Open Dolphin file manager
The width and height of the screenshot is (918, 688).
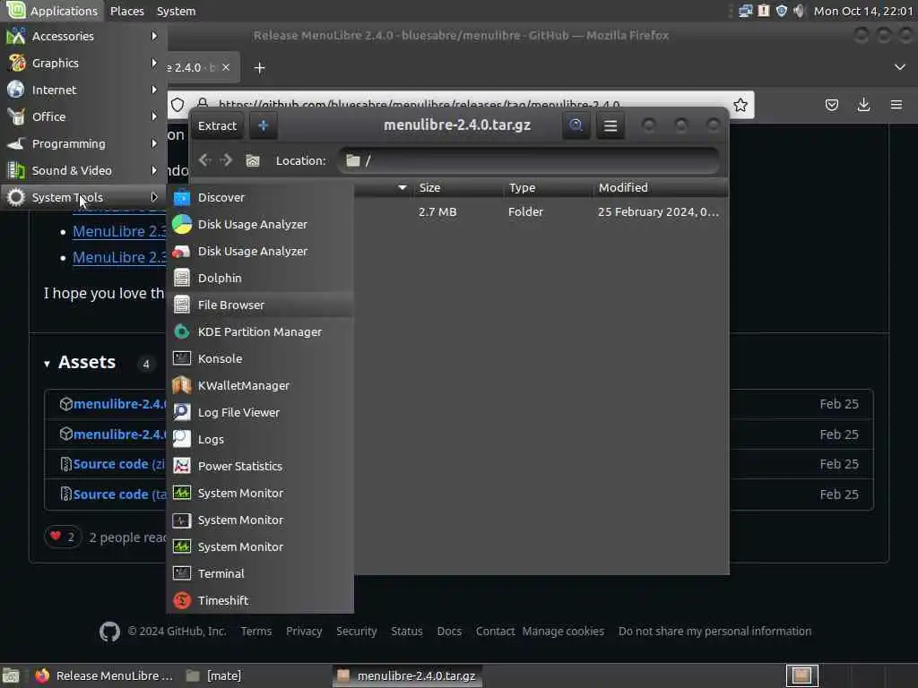tap(260, 279)
